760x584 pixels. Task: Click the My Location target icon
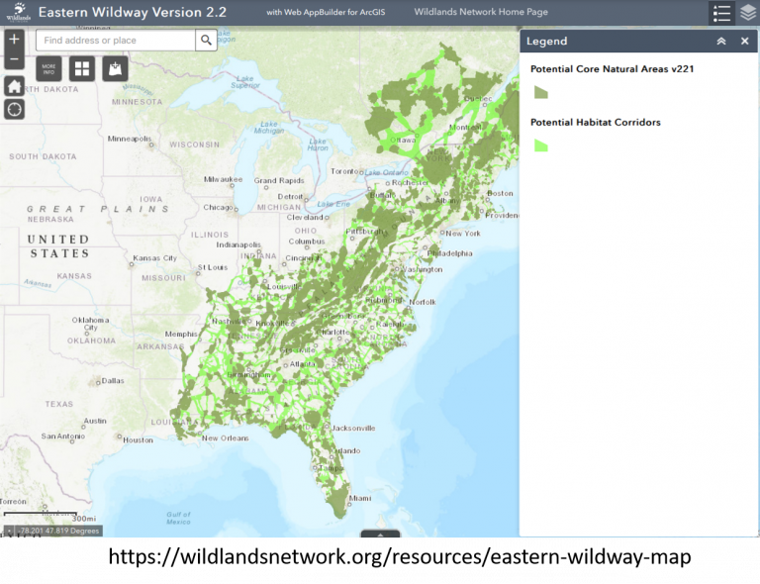14,110
